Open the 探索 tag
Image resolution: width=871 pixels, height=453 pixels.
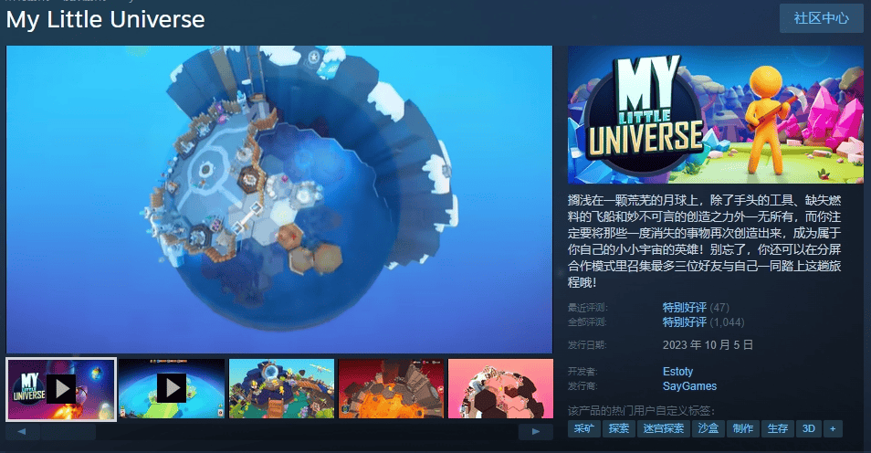point(618,428)
